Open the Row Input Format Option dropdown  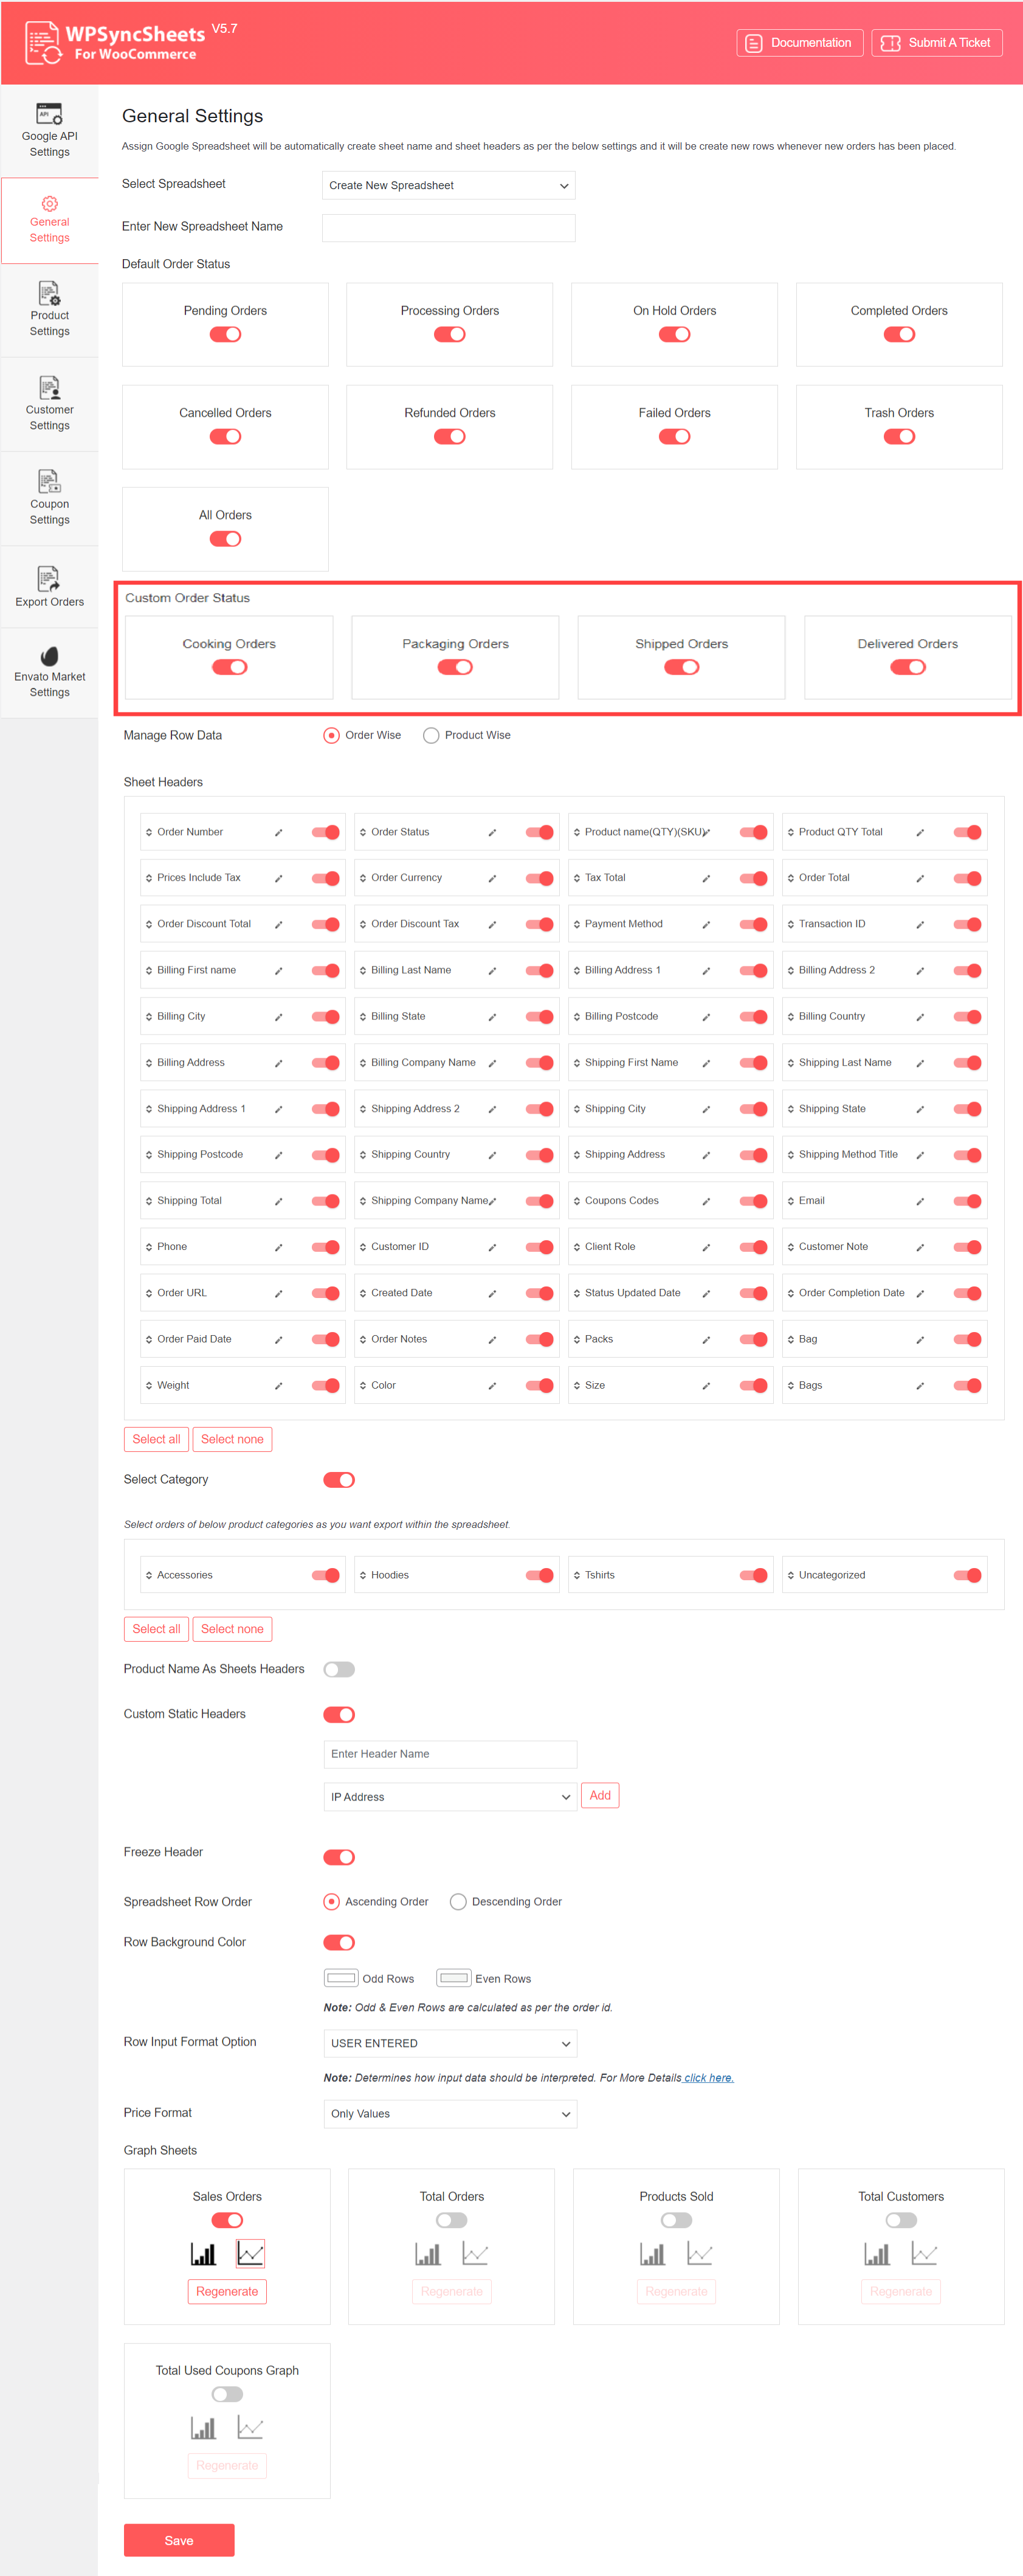450,2043
